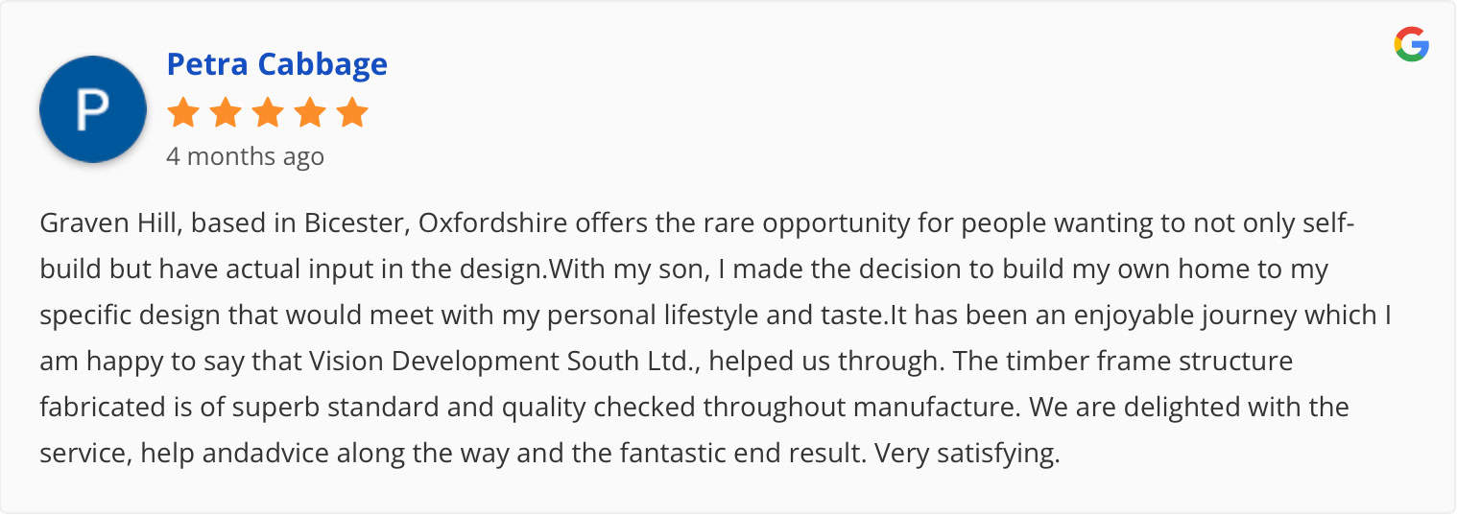This screenshot has width=1457, height=515.
Task: Select the fifth orange rating star
Action: point(352,113)
